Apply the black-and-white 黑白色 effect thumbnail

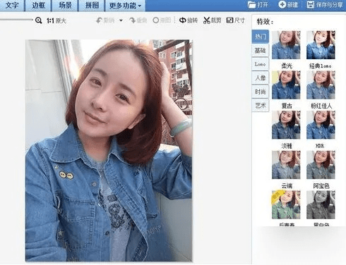(x=321, y=205)
